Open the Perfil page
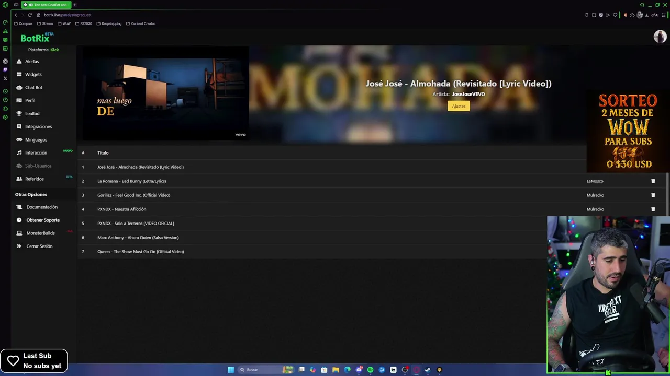670x376 pixels. coord(30,100)
